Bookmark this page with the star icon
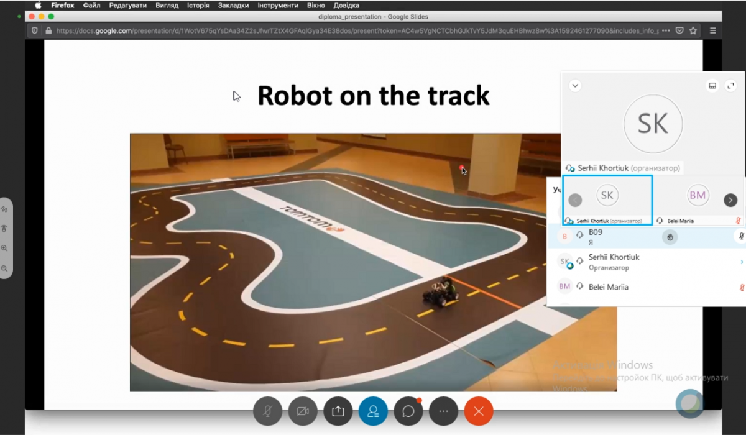This screenshot has height=435, width=746. [x=693, y=30]
